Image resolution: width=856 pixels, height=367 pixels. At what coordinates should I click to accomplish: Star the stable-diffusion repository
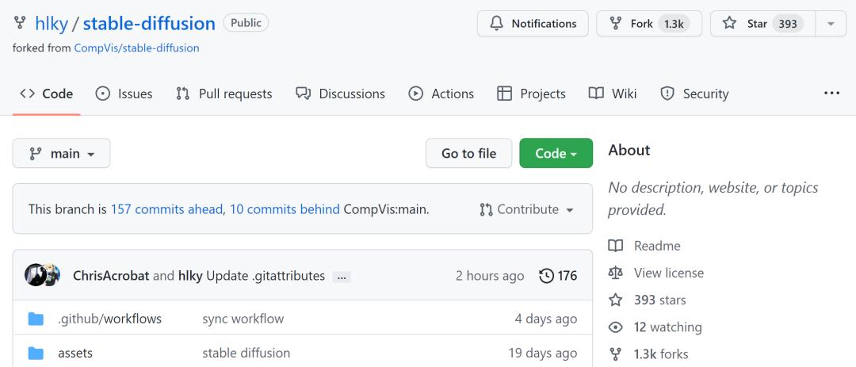(x=759, y=24)
